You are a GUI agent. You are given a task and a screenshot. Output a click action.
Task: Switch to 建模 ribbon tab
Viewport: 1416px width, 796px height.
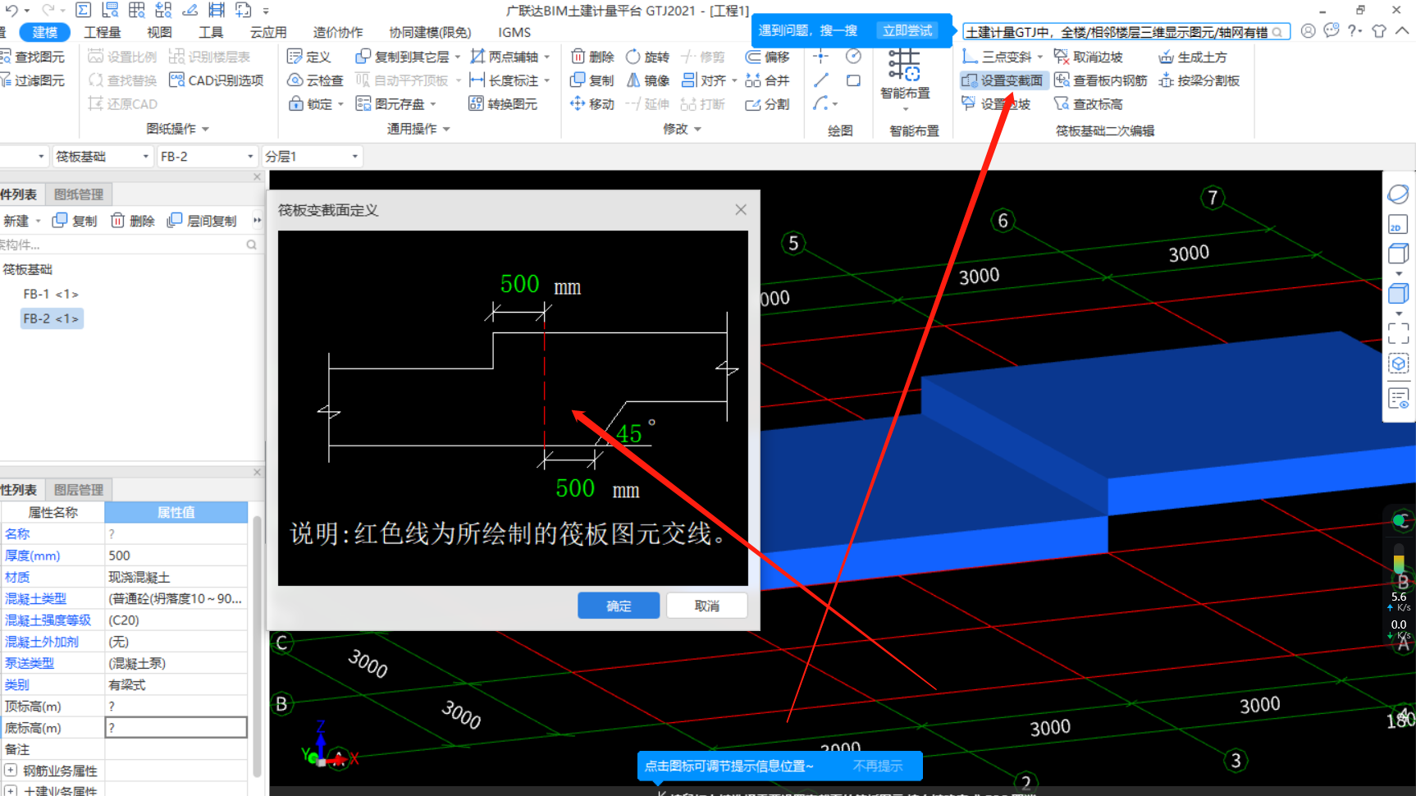point(45,32)
